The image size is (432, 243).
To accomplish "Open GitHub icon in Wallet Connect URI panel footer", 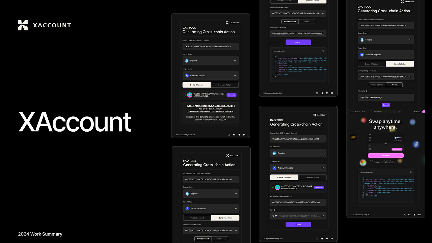I will 327,93.
